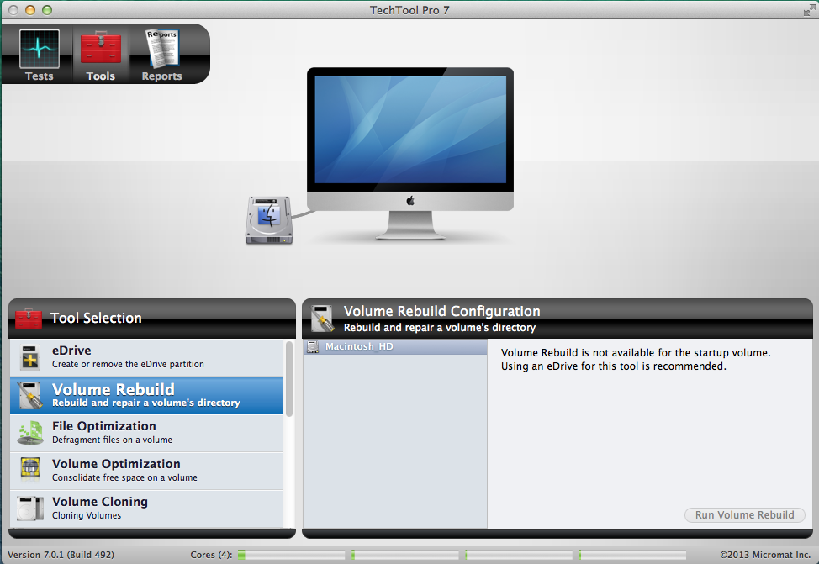
Task: Click 'Volume Rebuild is not available' message
Action: [636, 359]
